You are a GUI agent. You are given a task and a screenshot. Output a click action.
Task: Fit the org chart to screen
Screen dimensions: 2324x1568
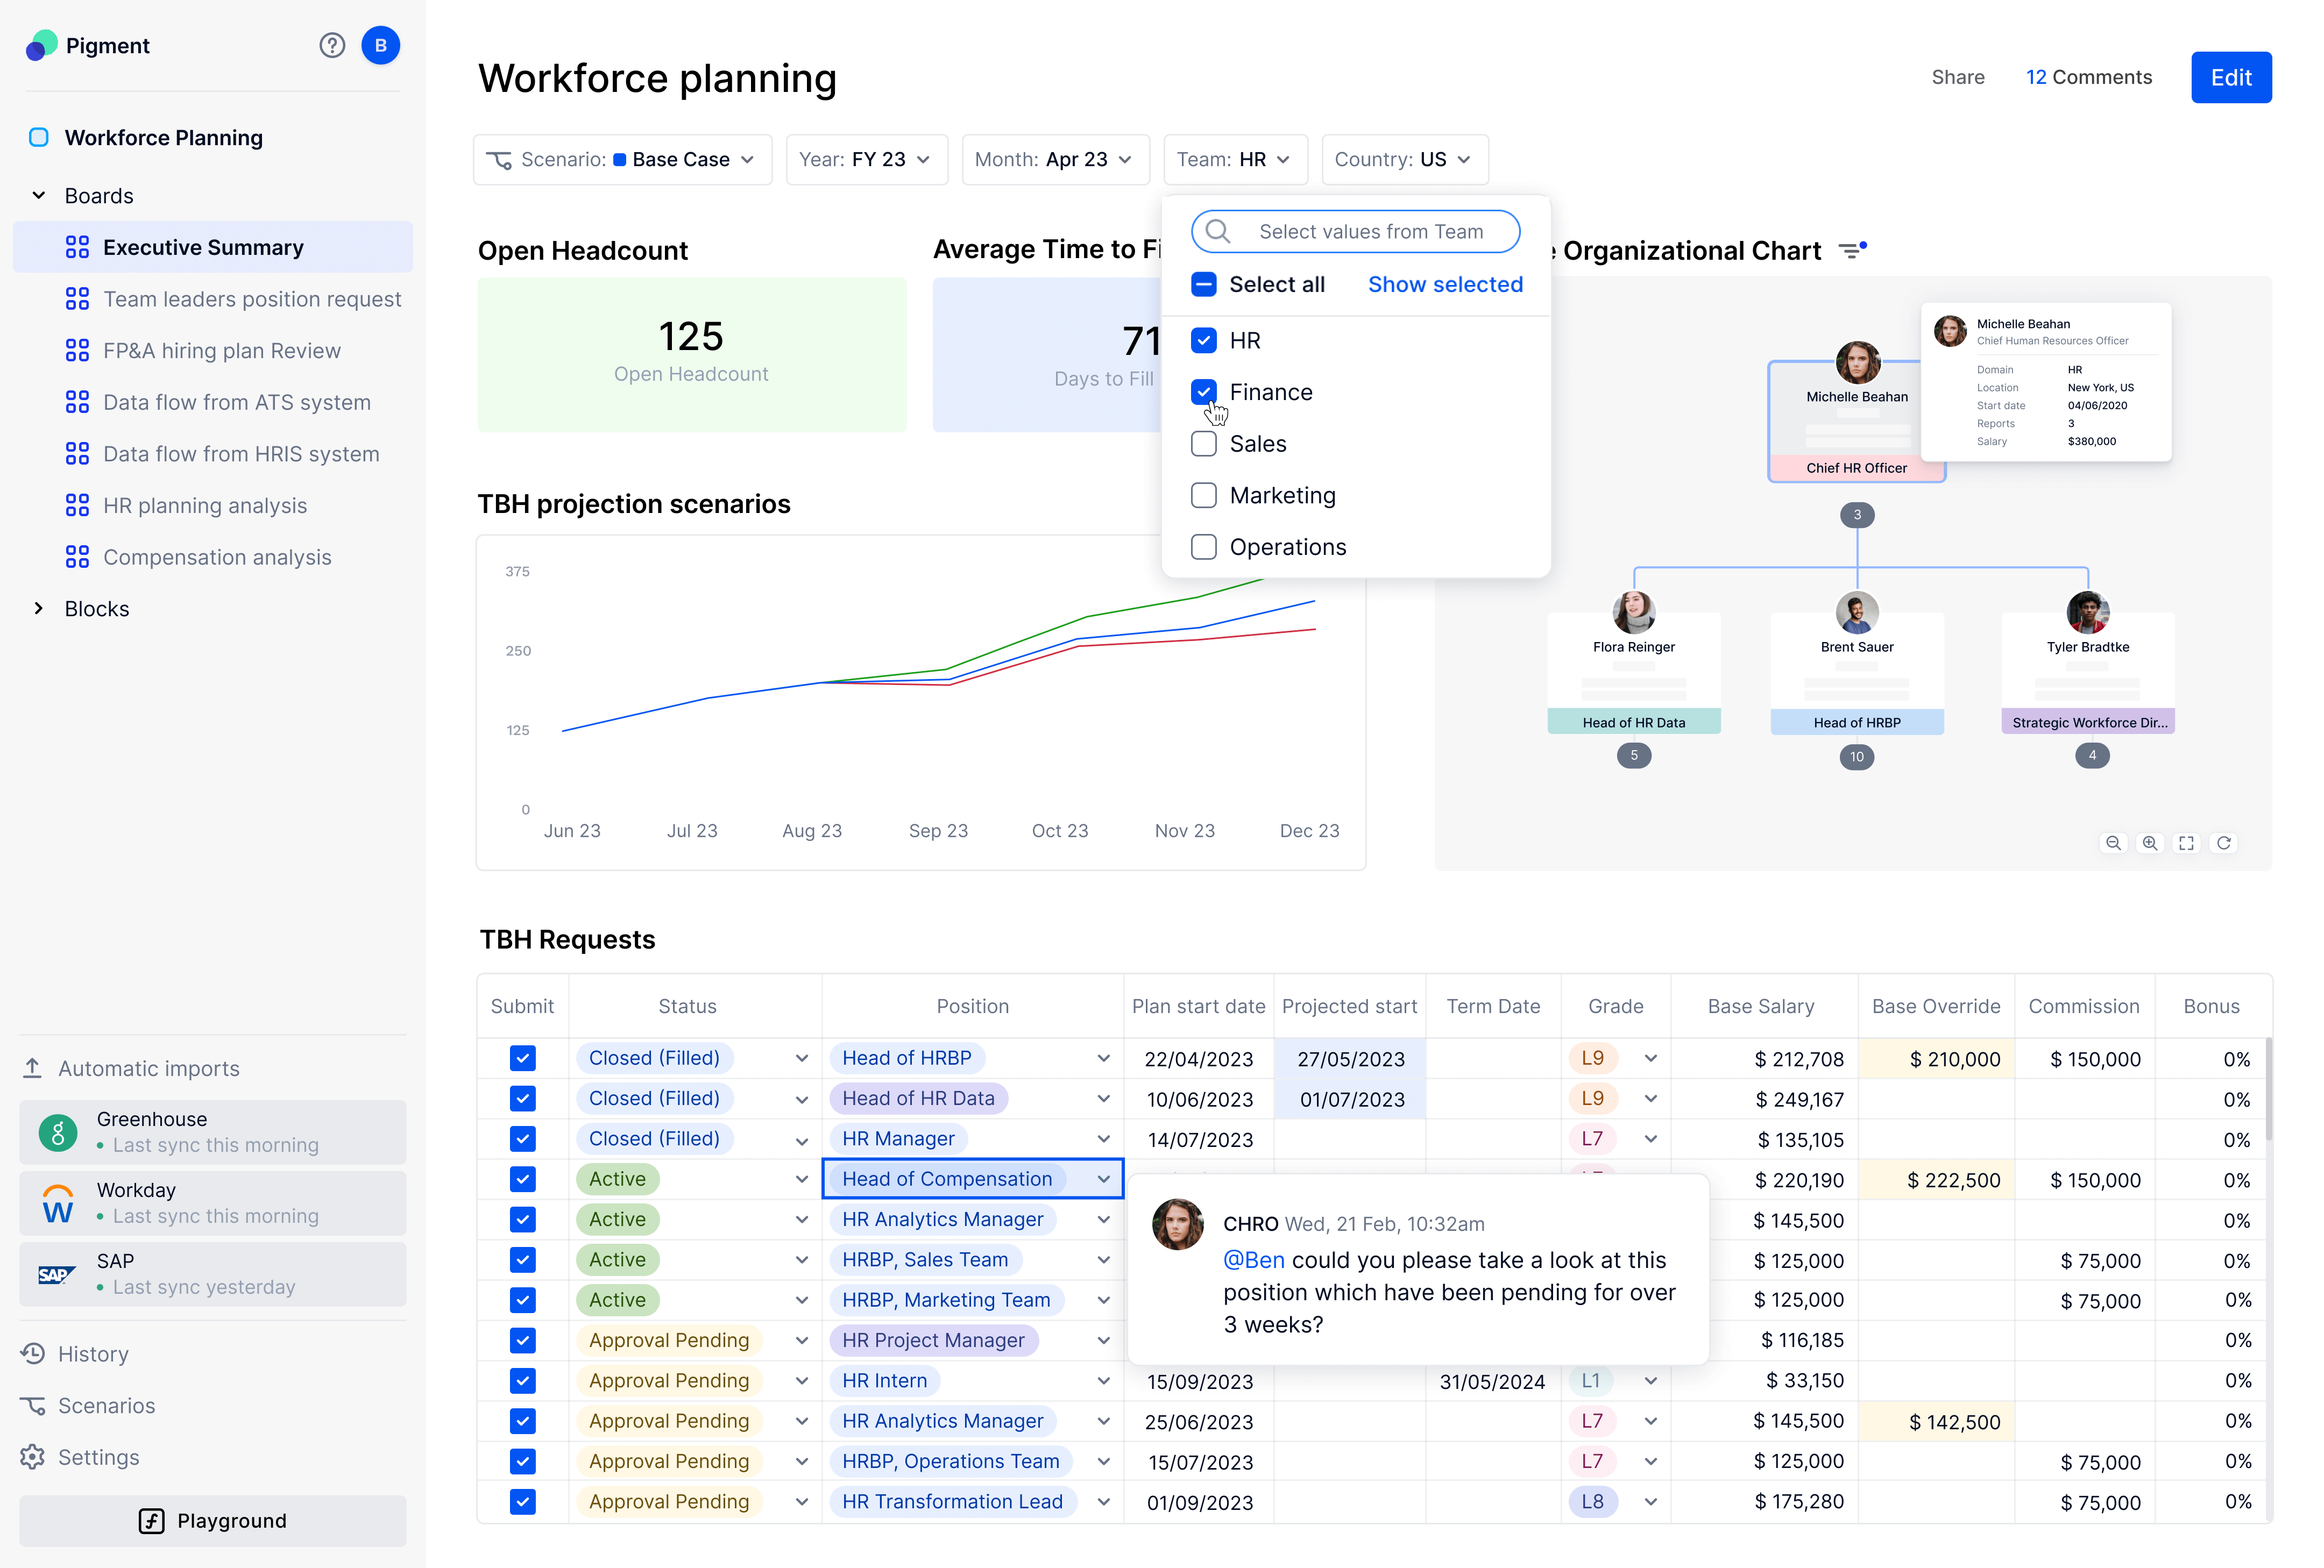(2186, 843)
